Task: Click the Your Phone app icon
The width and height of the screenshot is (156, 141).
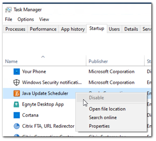Action: click(17, 72)
